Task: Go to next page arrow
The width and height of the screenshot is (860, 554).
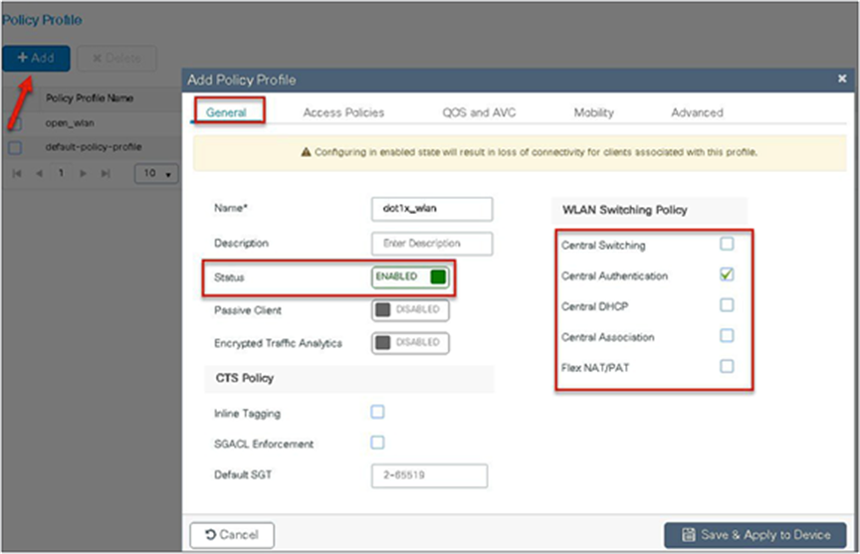Action: coord(84,173)
